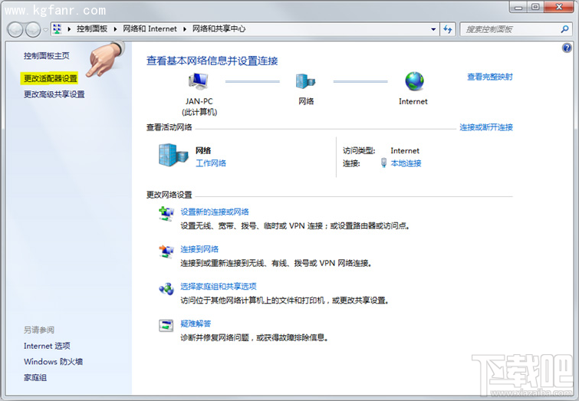This screenshot has width=579, height=401.
Task: Click the active network building icon
Action: (x=173, y=155)
